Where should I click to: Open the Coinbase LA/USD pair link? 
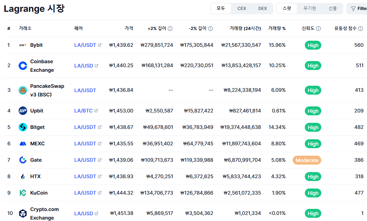[x=84, y=66]
